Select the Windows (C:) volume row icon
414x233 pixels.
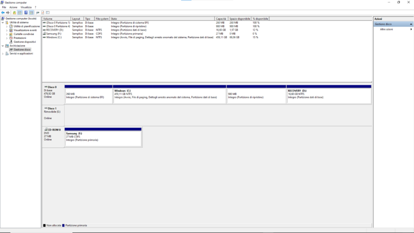point(44,37)
